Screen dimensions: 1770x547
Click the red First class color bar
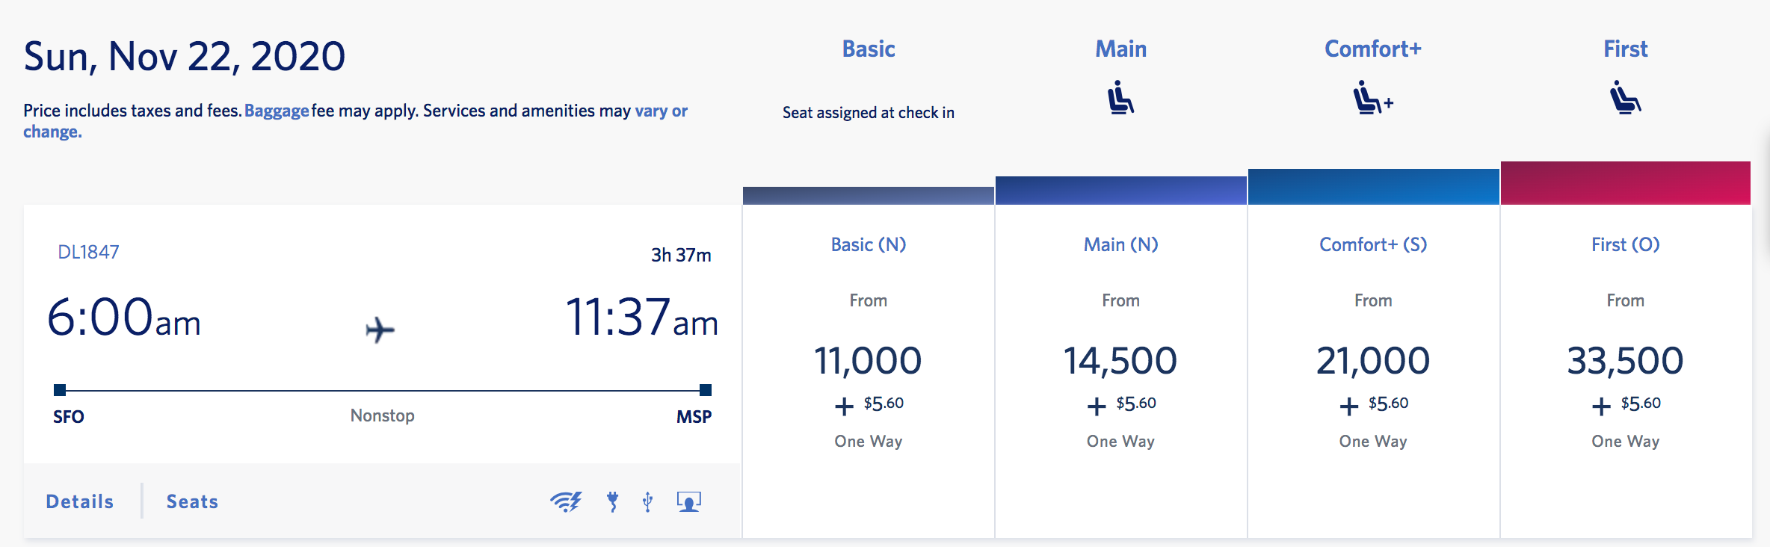coord(1625,183)
